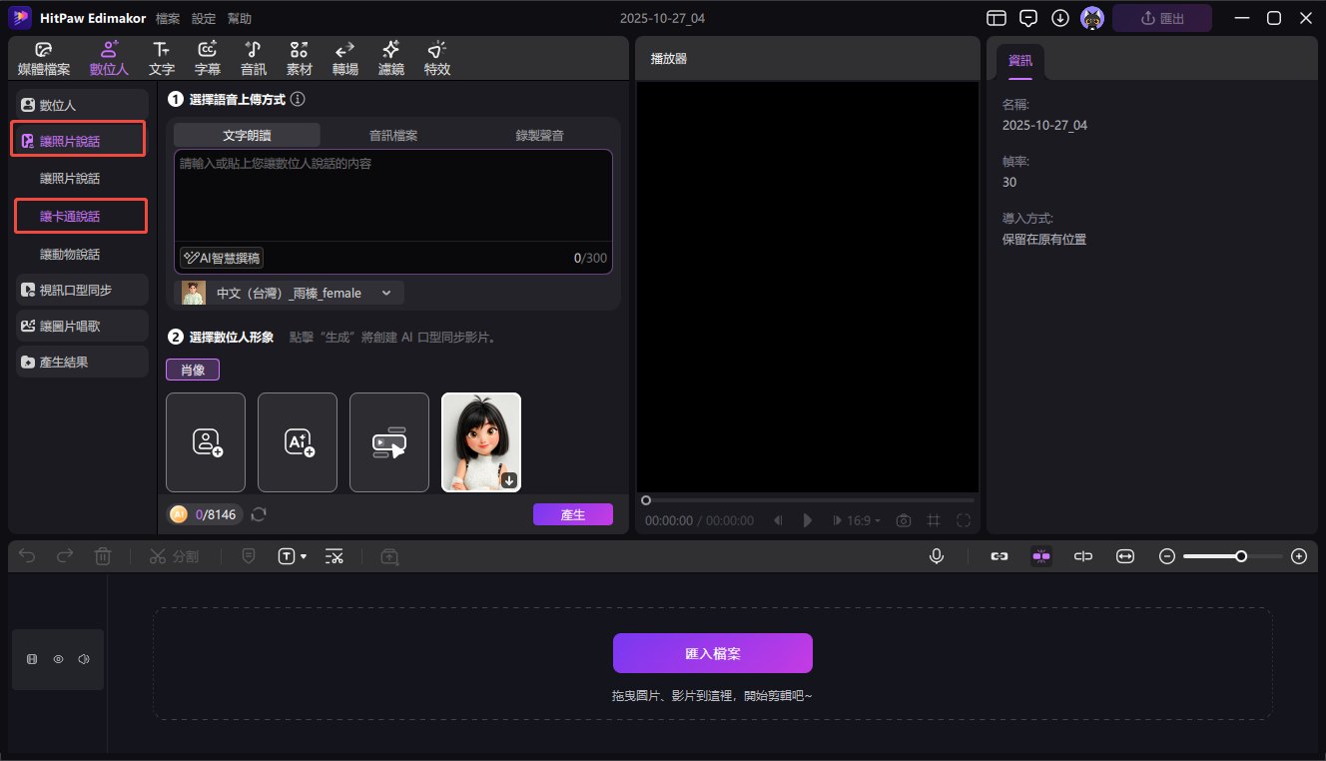Mute the track with speaker icon
The width and height of the screenshot is (1326, 761).
pos(84,659)
